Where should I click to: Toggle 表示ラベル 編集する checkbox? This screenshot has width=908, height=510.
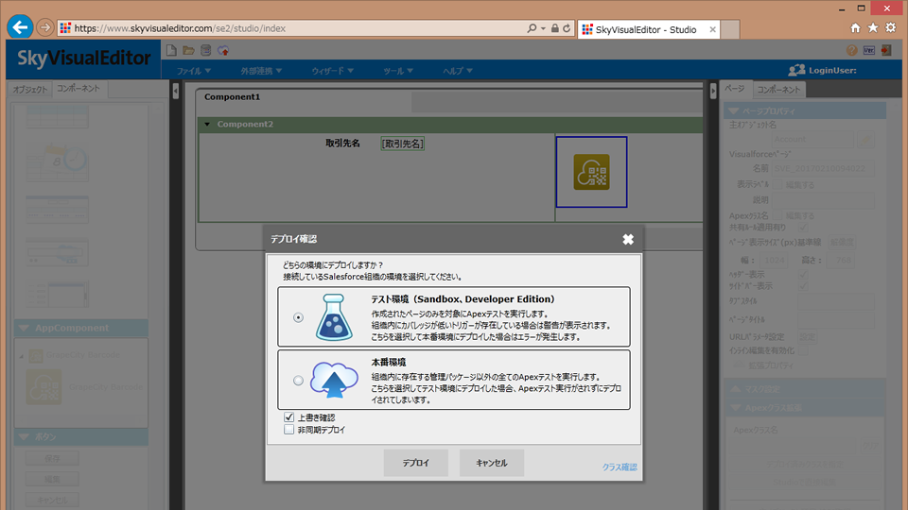point(777,184)
